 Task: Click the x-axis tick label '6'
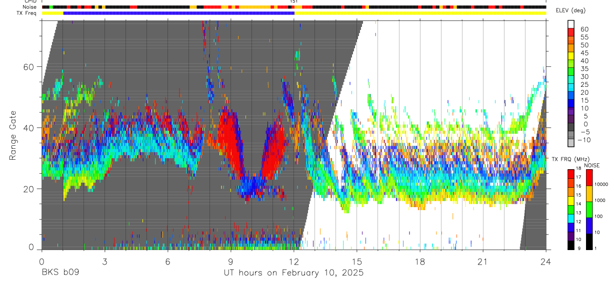[x=167, y=262]
